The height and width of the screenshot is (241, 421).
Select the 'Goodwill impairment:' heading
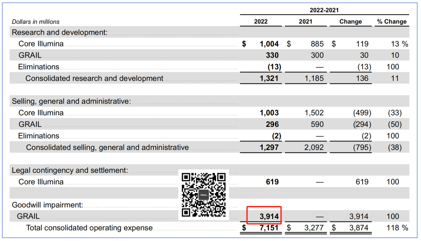point(48,205)
